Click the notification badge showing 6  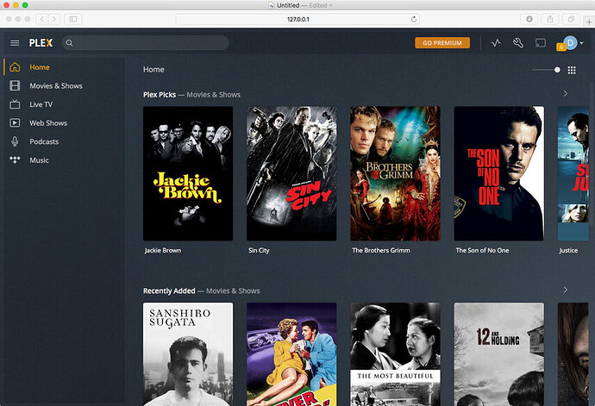pos(561,47)
